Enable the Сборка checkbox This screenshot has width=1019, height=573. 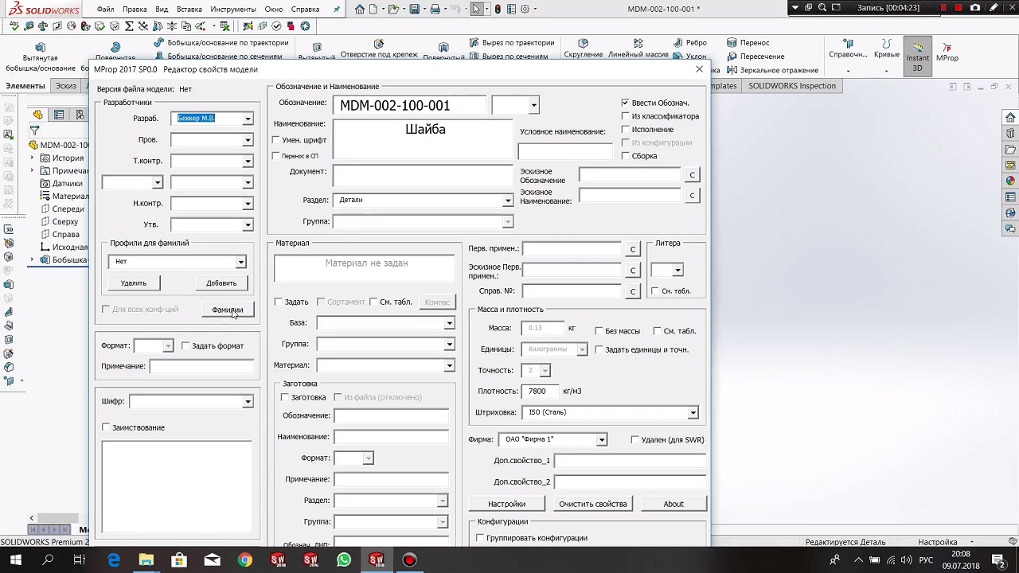(x=626, y=156)
